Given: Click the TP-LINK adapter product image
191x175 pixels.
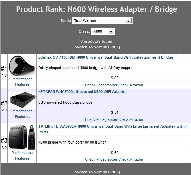Looking at the screenshot, I should pos(22,137).
